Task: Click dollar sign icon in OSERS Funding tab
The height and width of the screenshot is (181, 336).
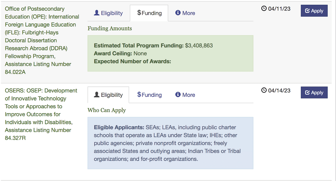Action: coord(139,95)
